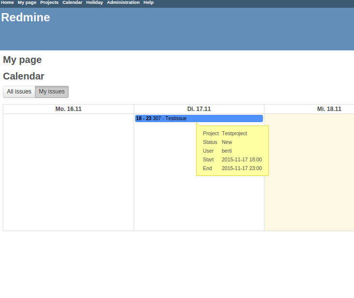Open the Administration menu link
Viewport: 354px width, 298px height.
pos(123,2)
